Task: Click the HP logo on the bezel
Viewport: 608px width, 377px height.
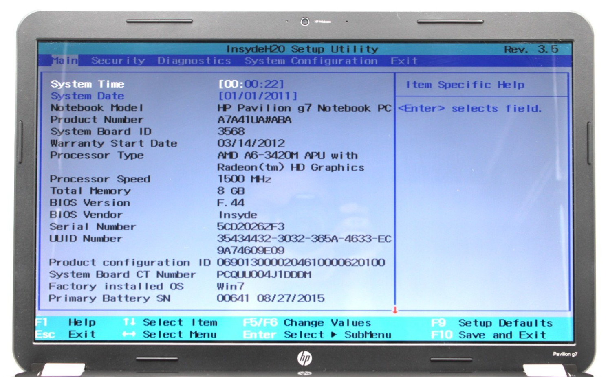Action: coord(304,358)
